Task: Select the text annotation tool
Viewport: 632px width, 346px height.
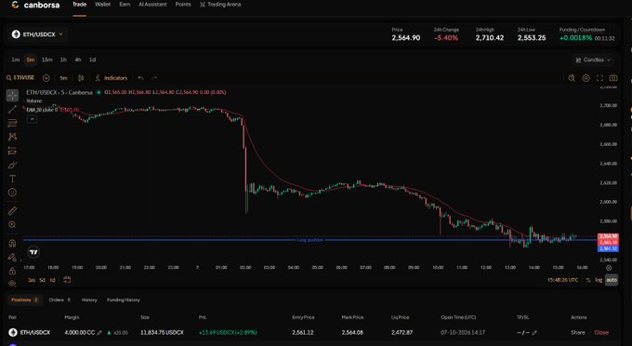Action: 12,179
